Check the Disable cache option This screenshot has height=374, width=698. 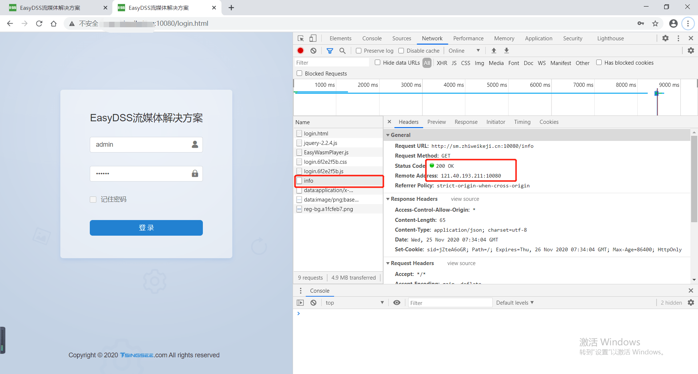coord(401,51)
